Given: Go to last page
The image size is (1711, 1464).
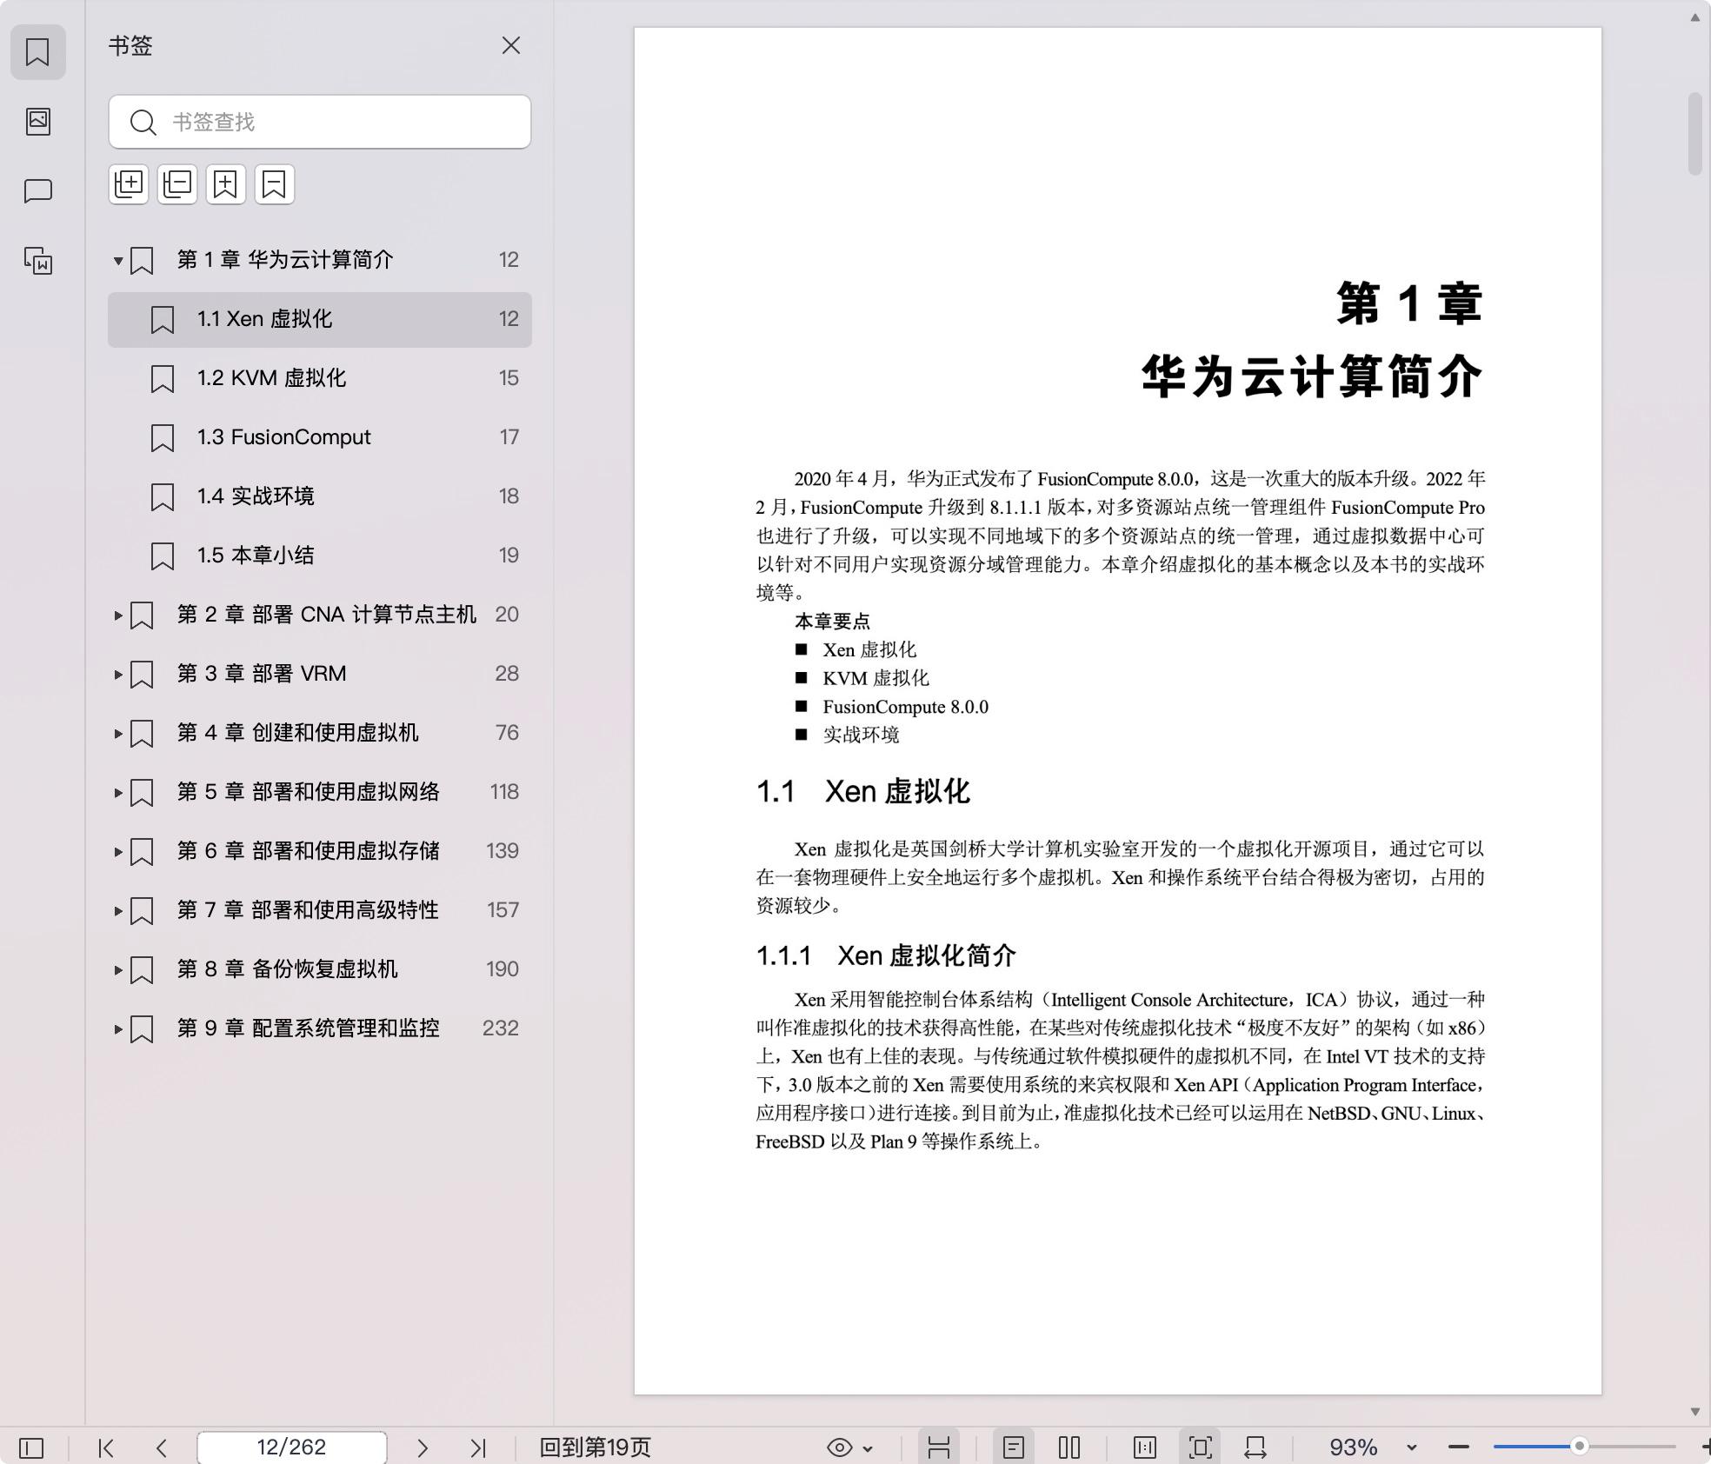Looking at the screenshot, I should tap(478, 1447).
